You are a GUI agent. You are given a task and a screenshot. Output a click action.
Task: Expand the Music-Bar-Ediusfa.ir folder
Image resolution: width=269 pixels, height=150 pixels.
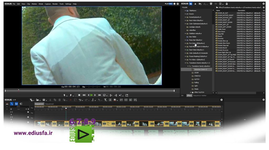(x=185, y=40)
